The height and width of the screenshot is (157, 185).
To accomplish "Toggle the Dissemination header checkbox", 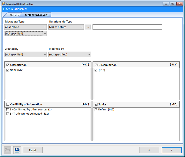I will 96,65.
